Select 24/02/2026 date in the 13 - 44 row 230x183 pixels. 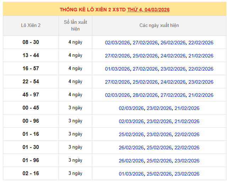click(x=173, y=56)
